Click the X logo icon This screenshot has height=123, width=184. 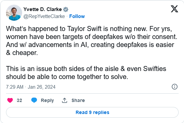tap(174, 9)
